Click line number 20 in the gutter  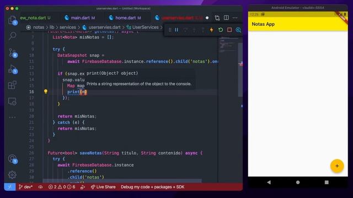31,116
